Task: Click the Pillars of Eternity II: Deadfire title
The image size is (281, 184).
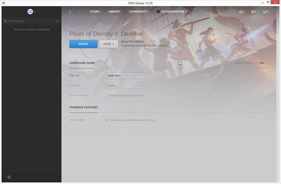Action: pos(106,34)
